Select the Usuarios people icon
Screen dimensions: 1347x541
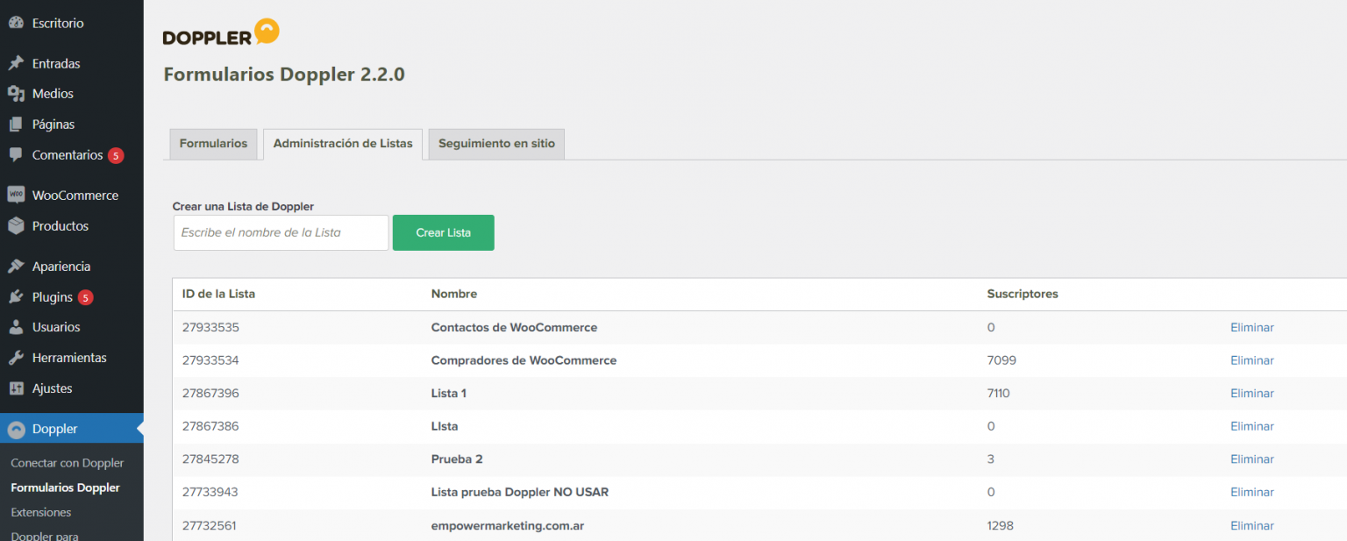click(18, 326)
